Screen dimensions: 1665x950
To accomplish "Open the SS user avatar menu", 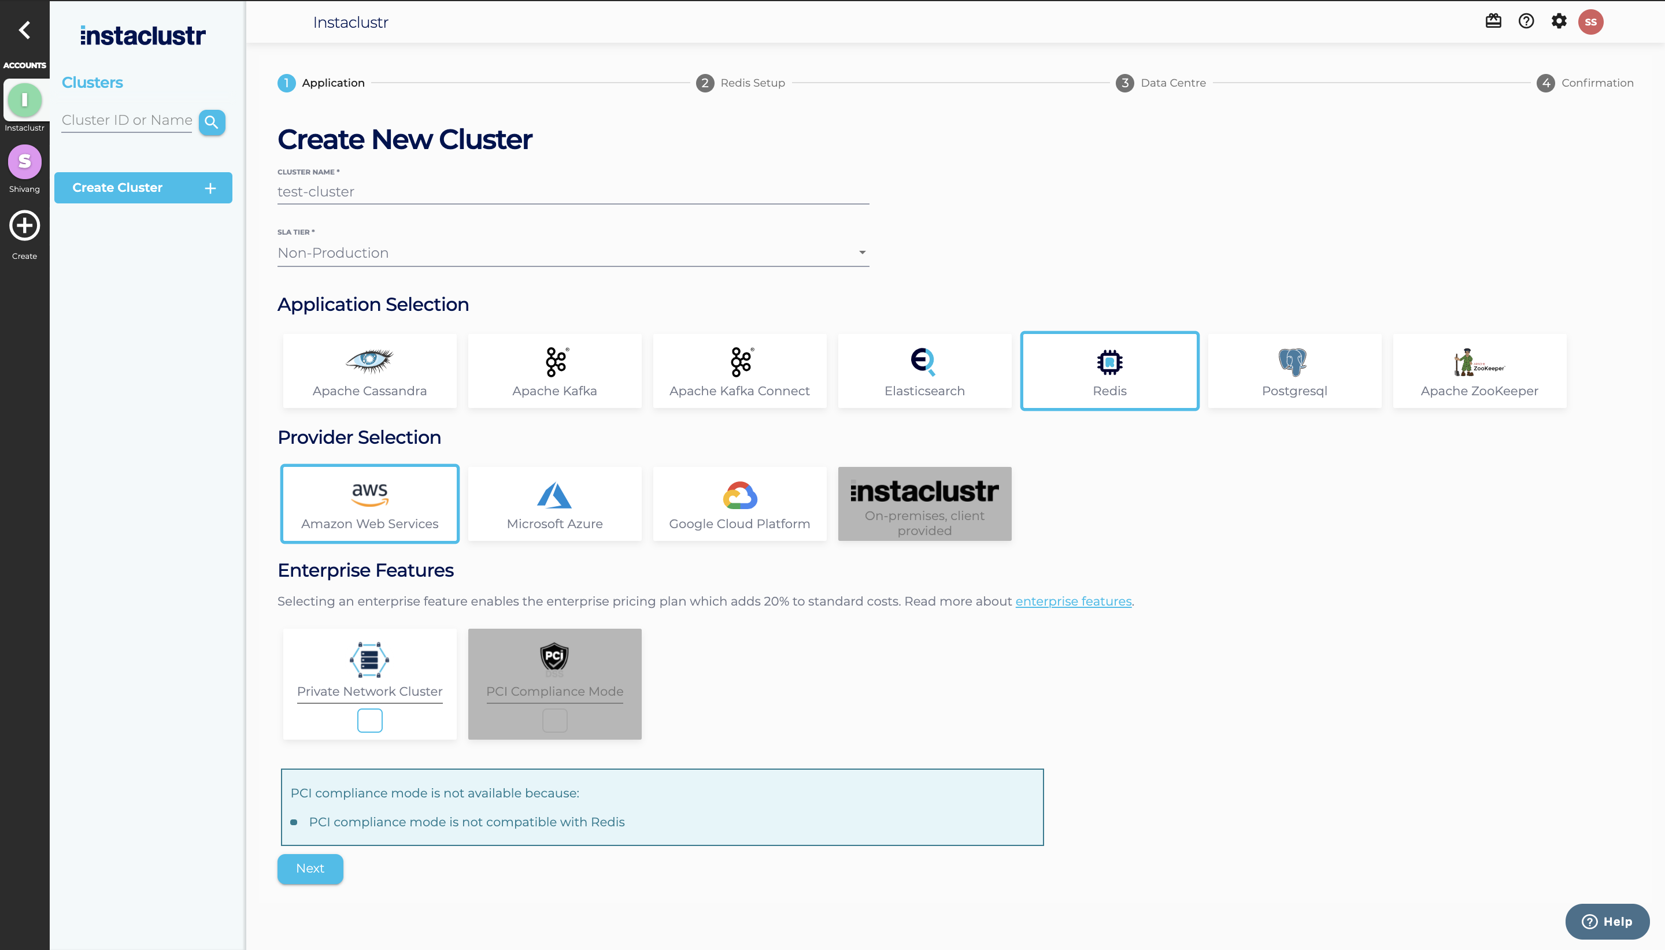I will [1590, 22].
